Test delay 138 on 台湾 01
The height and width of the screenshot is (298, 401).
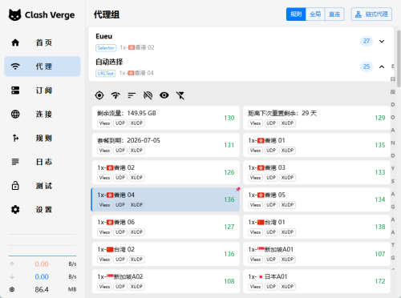point(380,227)
